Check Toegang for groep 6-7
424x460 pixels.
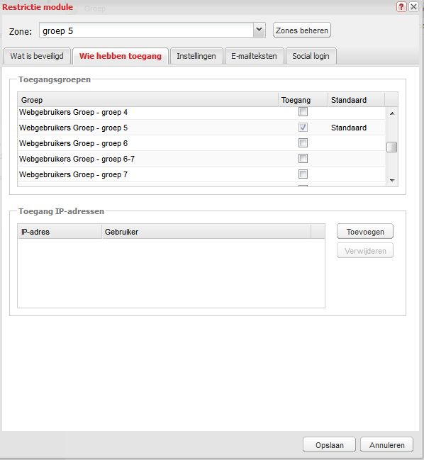[303, 159]
